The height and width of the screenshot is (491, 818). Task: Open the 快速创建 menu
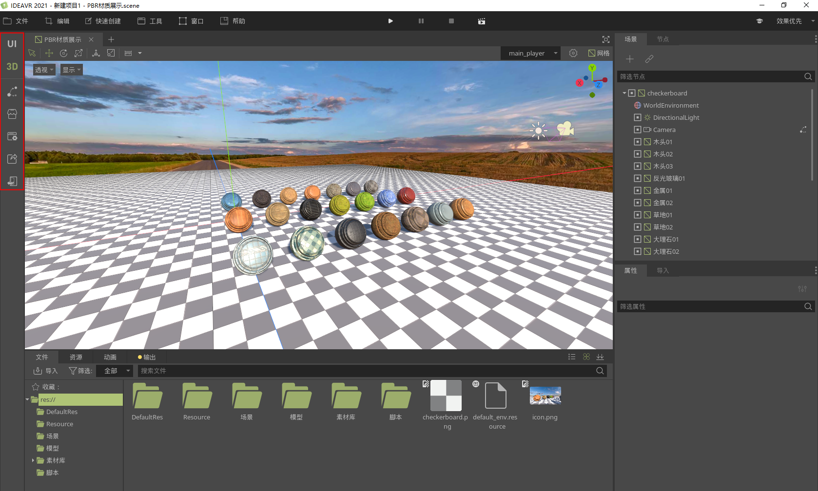tap(103, 21)
